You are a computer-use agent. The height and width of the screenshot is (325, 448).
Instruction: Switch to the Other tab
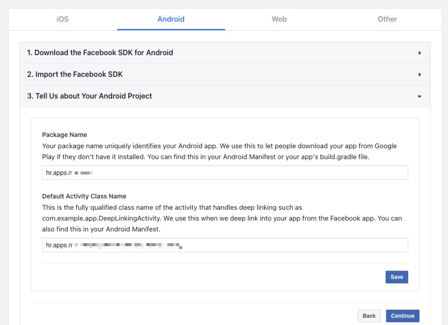point(387,19)
